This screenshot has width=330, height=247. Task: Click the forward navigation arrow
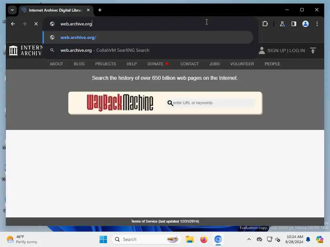pyautogui.click(x=24, y=24)
